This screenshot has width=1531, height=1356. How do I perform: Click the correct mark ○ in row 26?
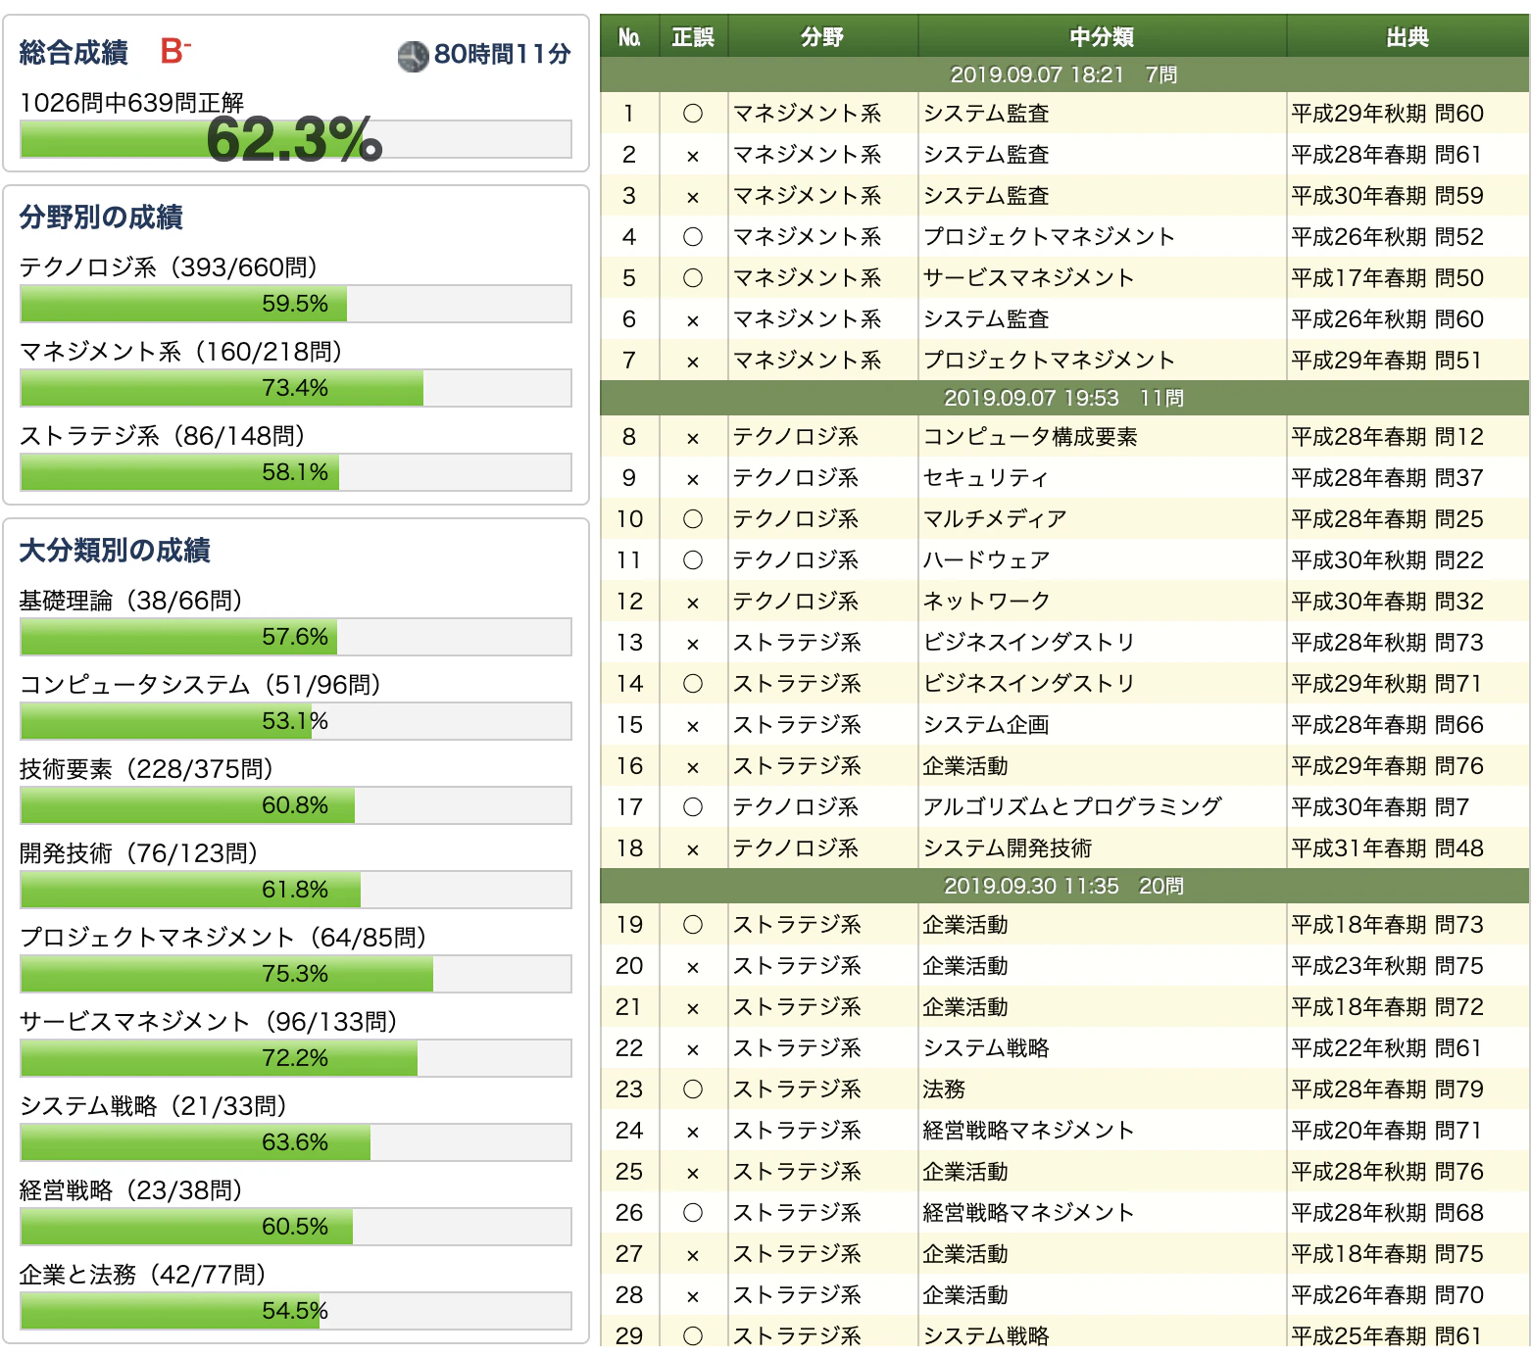click(x=693, y=1213)
